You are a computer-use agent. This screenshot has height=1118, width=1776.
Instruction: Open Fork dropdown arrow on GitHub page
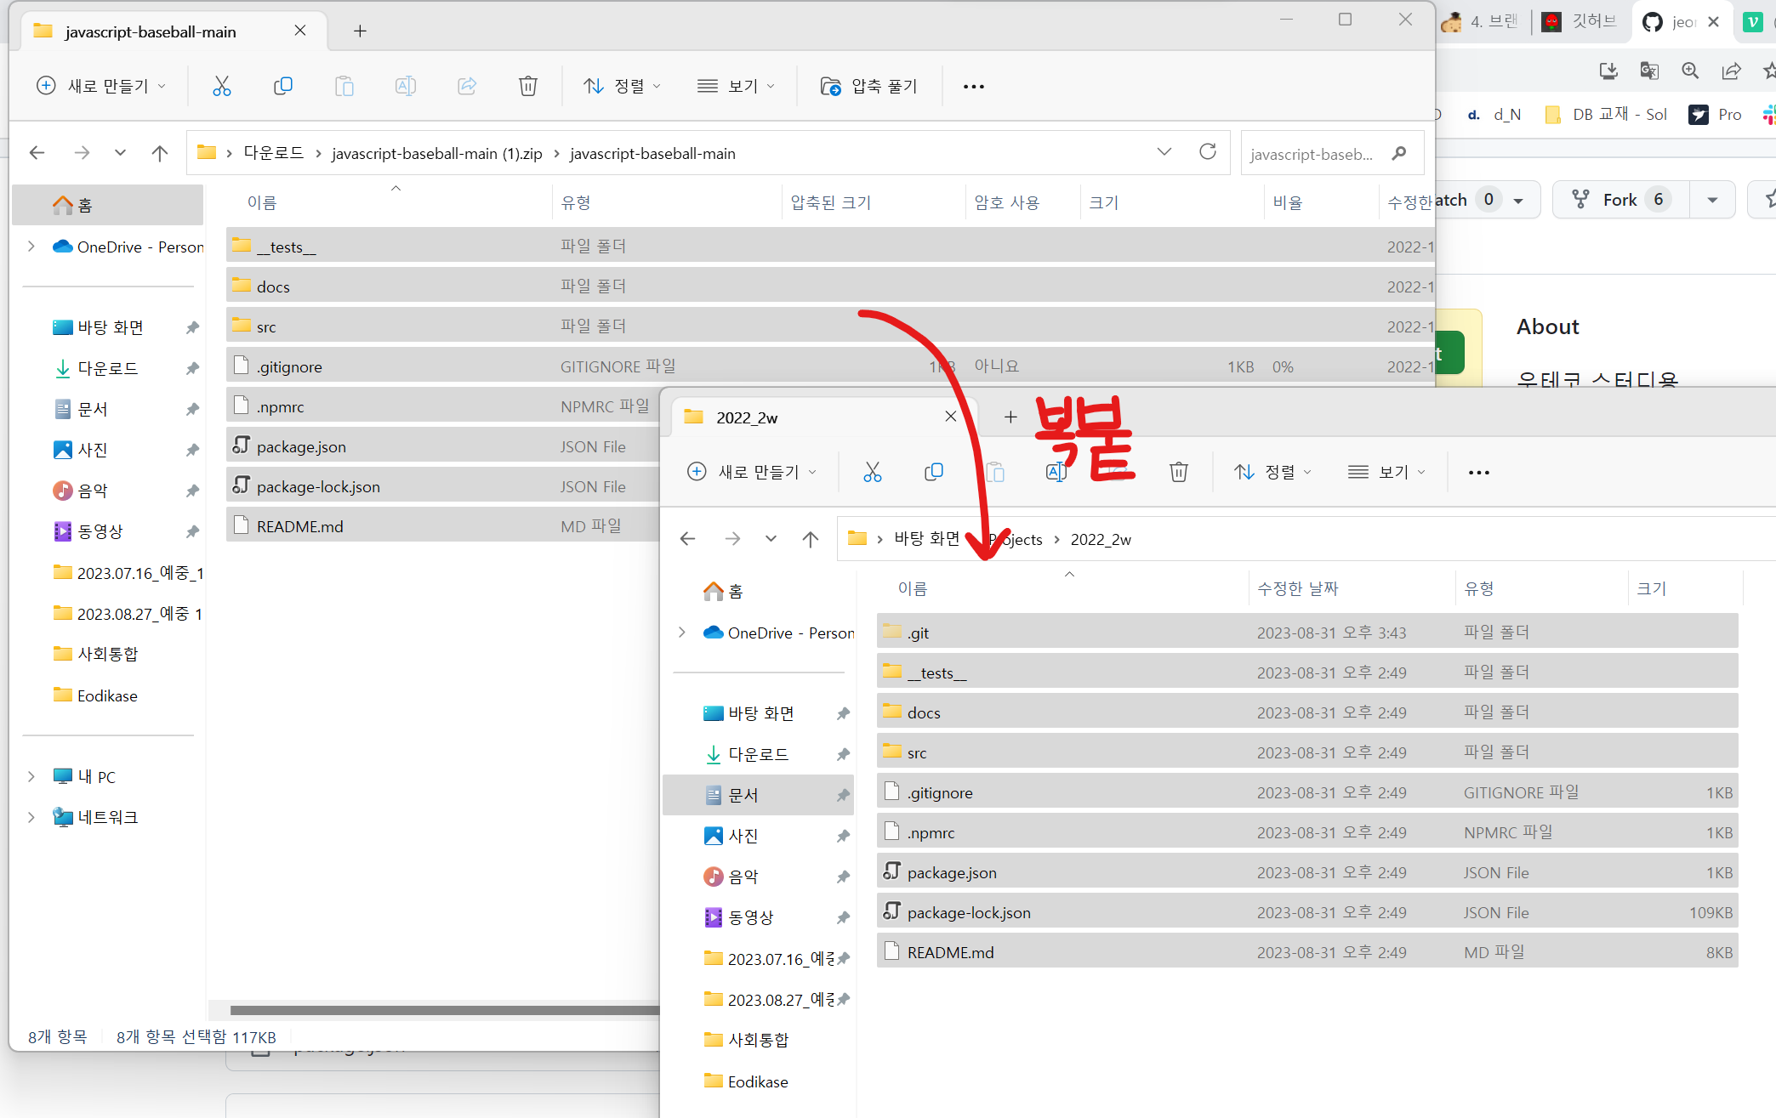1712,200
